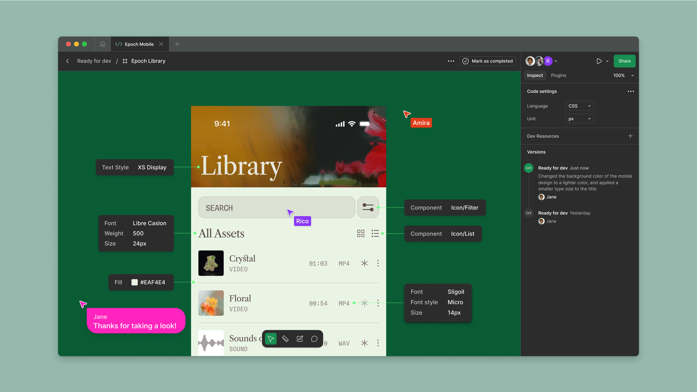697x392 pixels.
Task: Toggle Dev Resources add button
Action: [631, 136]
